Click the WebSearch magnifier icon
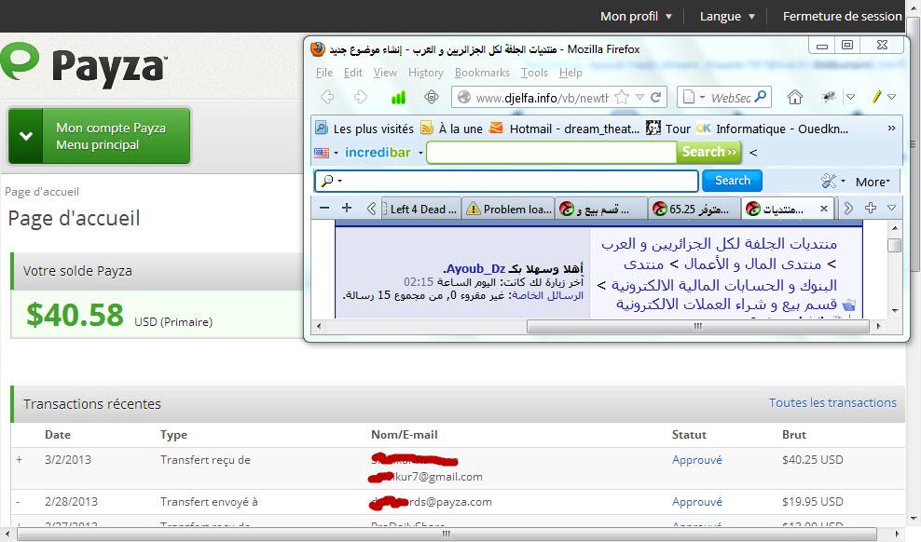 [x=761, y=97]
